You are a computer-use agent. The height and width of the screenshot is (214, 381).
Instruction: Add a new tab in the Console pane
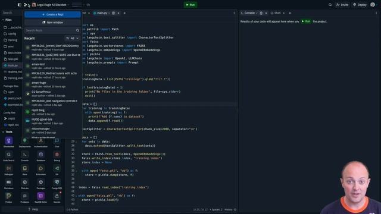[x=290, y=13]
